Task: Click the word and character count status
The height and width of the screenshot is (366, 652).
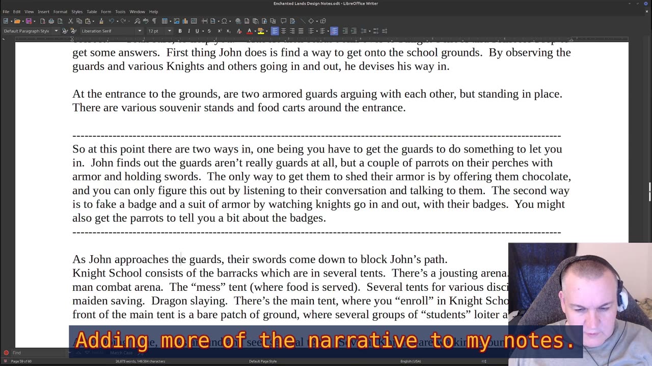Action: pos(140,361)
